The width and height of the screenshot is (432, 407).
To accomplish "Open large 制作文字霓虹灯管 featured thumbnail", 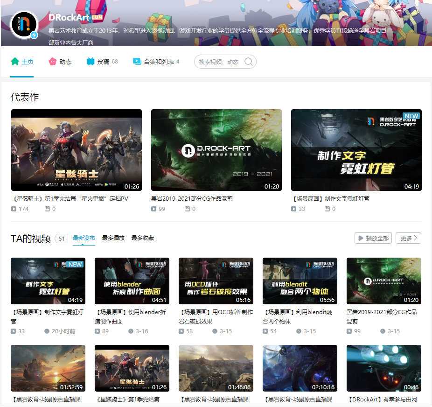I will pos(356,150).
